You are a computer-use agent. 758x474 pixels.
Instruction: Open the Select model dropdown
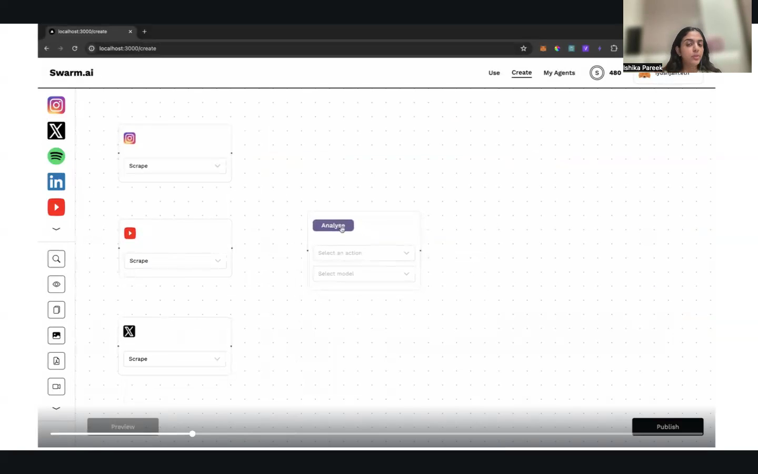tap(364, 274)
